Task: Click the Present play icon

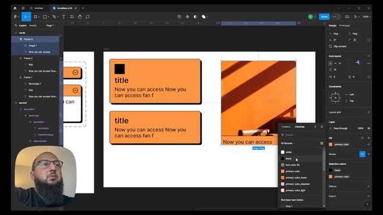Action: point(355,17)
